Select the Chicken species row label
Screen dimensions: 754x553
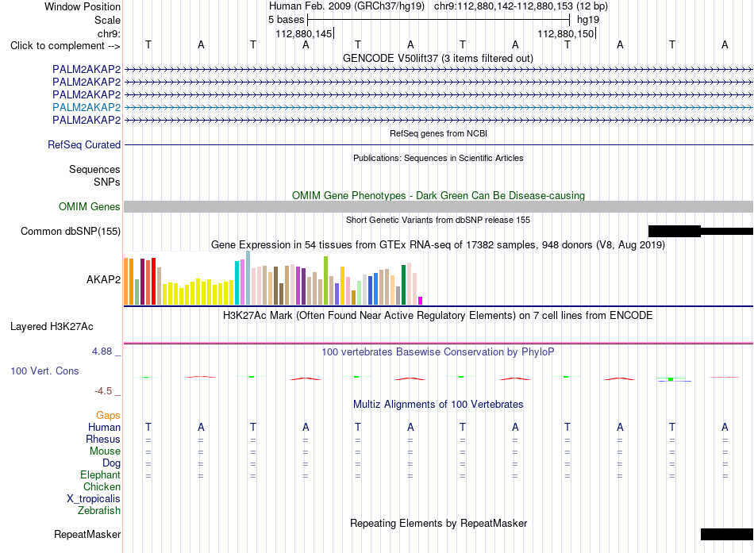coord(102,486)
